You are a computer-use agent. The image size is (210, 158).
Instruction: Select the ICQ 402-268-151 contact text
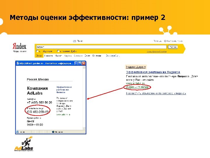point(38,112)
